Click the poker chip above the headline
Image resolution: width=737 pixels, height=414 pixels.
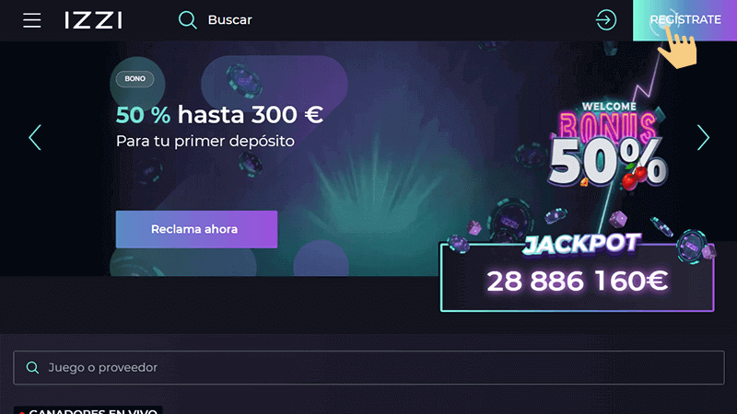click(243, 79)
